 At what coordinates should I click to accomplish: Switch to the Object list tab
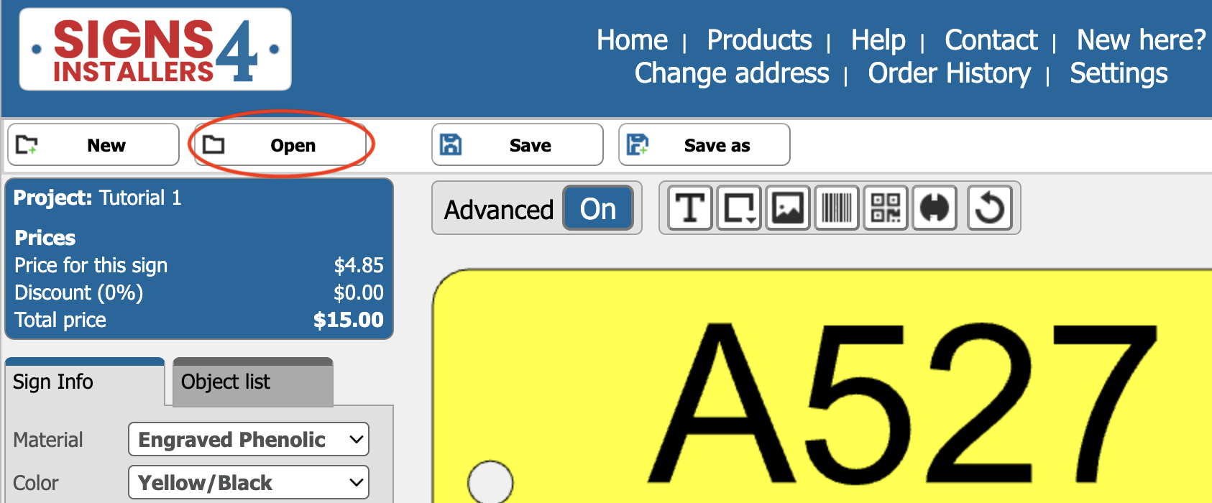point(253,382)
